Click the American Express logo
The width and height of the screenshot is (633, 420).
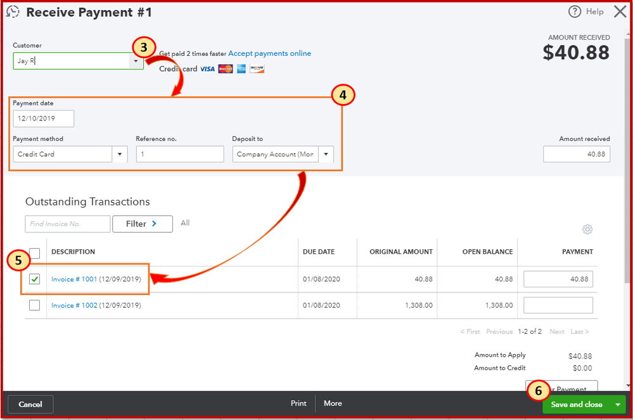click(241, 69)
